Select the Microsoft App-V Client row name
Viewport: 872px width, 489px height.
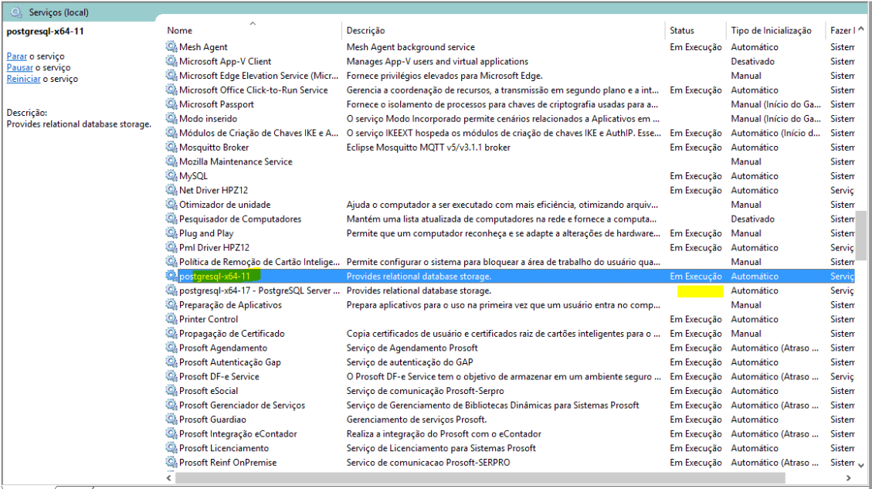pos(226,61)
